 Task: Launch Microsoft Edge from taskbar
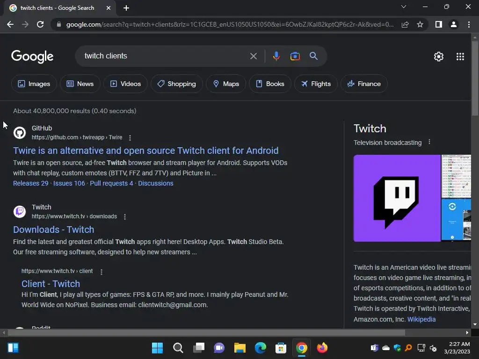pos(260,348)
